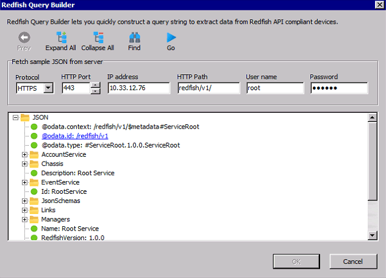
Task: Open Find with the binoculars icon
Action: [x=135, y=38]
